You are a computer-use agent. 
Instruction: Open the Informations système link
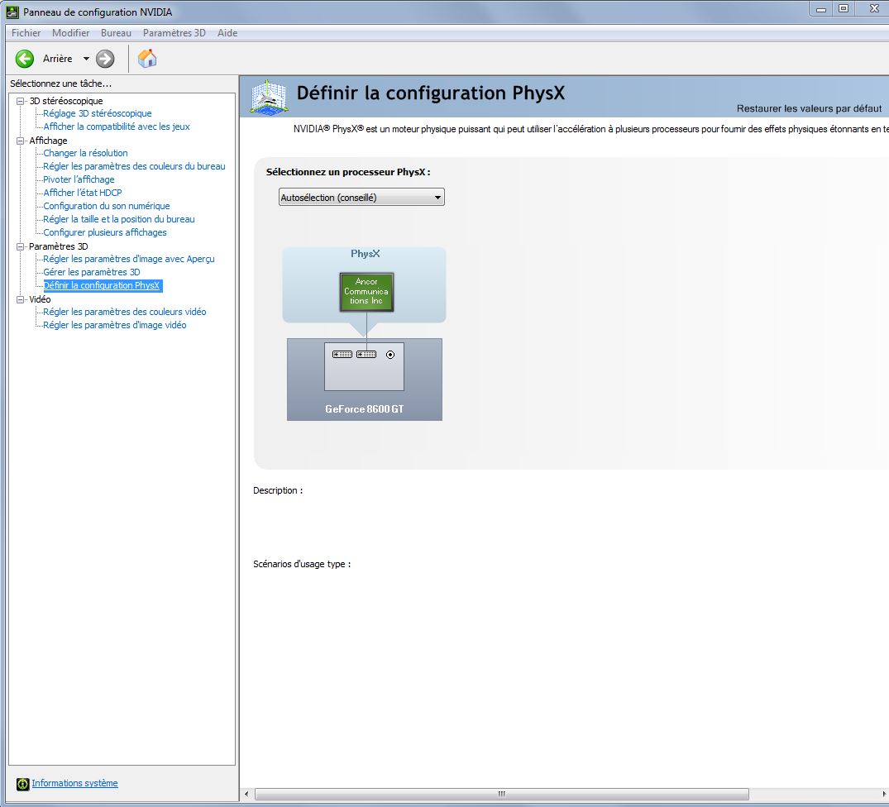pyautogui.click(x=74, y=783)
